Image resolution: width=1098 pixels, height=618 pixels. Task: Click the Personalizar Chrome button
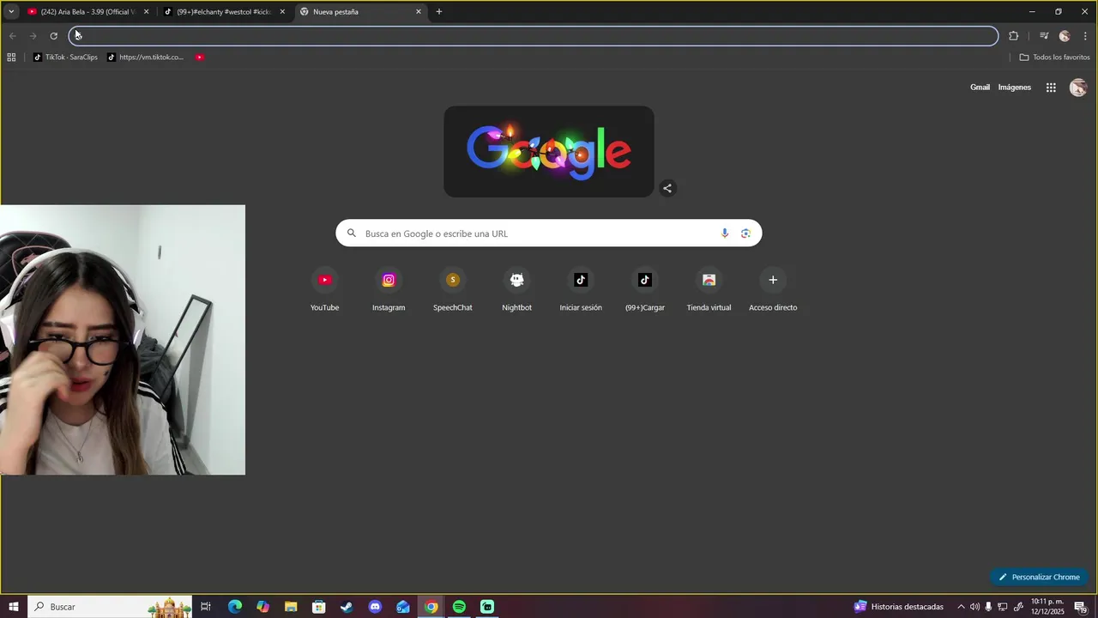tap(1039, 577)
